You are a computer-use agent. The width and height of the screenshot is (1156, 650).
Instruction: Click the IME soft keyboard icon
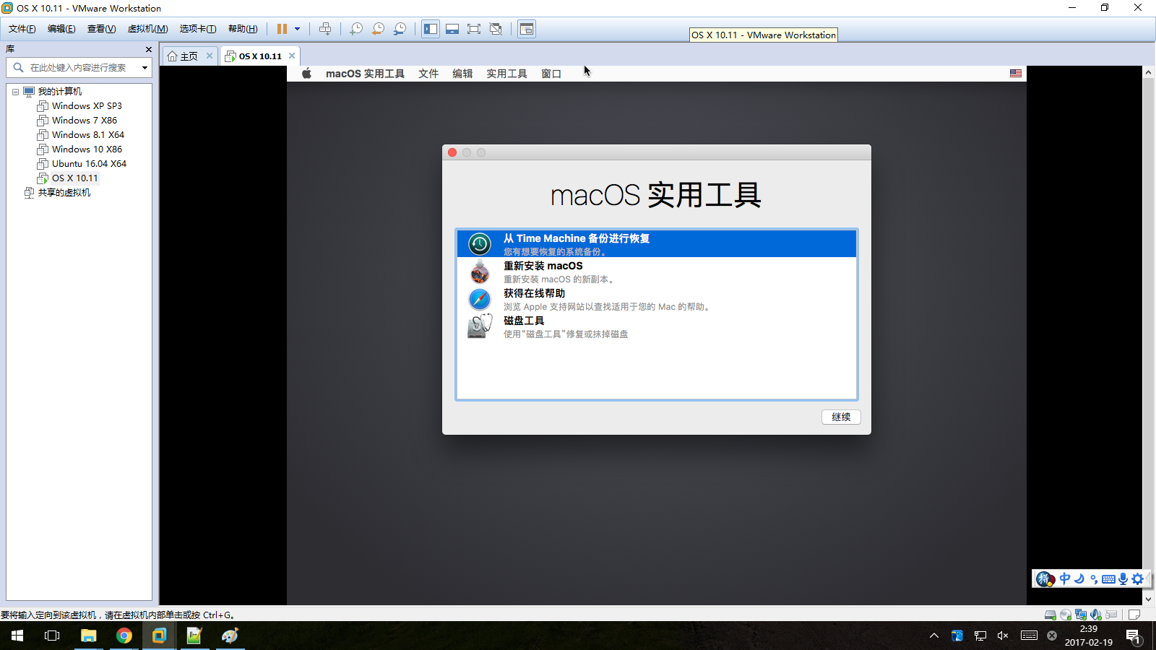(1108, 578)
